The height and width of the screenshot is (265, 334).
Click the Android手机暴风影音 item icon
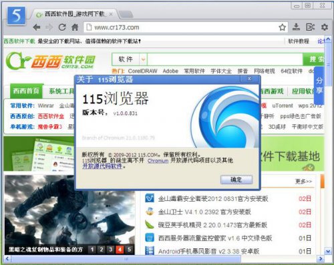pyautogui.click(x=150, y=250)
